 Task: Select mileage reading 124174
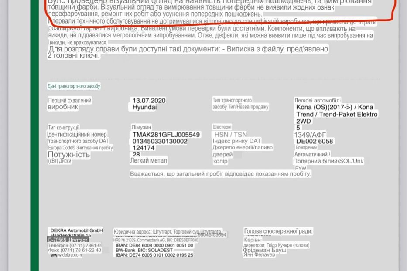[x=144, y=148]
